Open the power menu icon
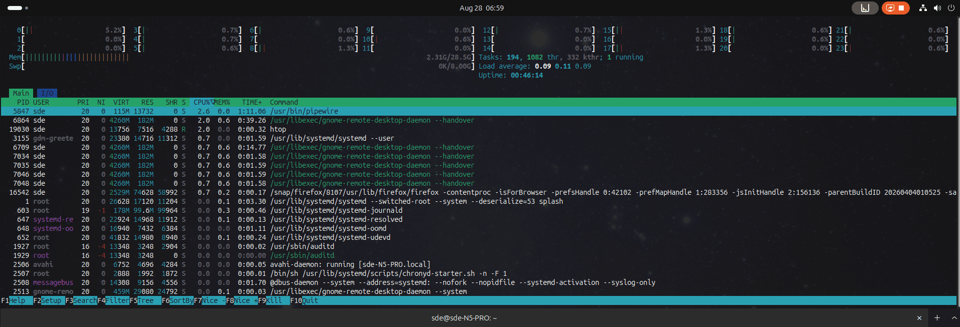The height and width of the screenshot is (327, 960). point(951,8)
